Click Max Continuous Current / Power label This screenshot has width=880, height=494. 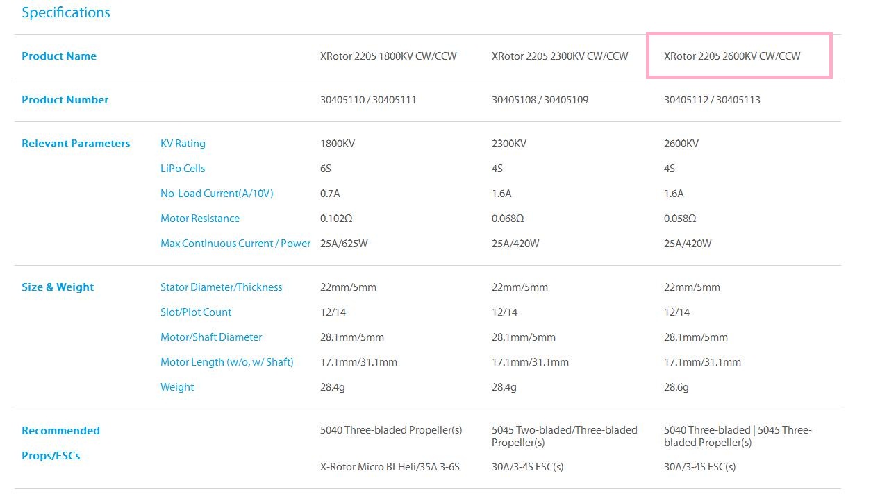click(235, 244)
